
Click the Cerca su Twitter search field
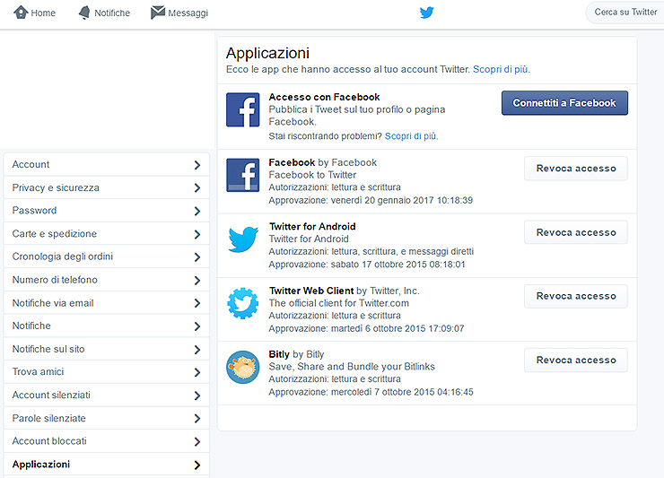[x=625, y=13]
